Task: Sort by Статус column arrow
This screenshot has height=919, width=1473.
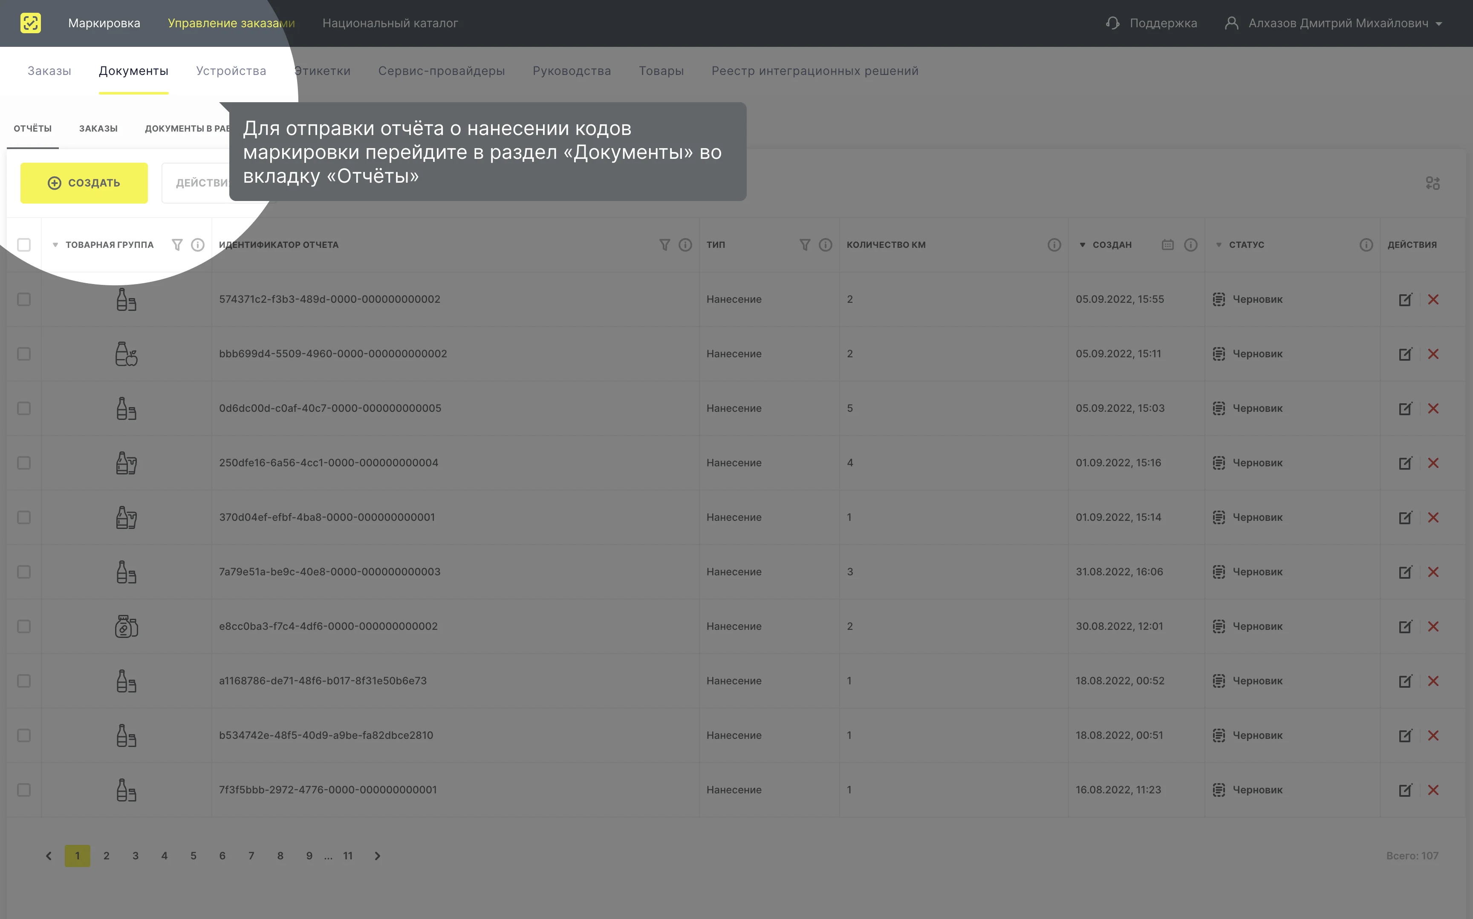Action: [1219, 245]
